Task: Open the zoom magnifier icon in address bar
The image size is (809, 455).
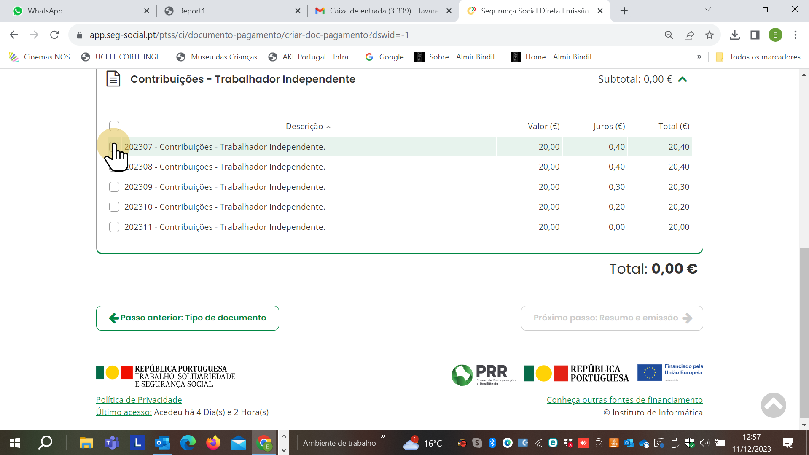Action: [x=669, y=35]
